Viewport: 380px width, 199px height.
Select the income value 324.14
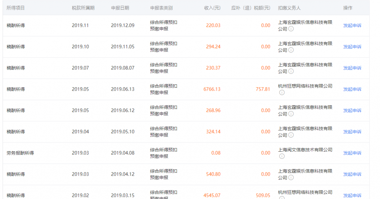[x=213, y=132]
